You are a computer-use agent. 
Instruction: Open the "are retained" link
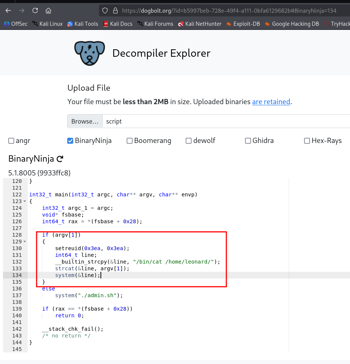tap(271, 102)
